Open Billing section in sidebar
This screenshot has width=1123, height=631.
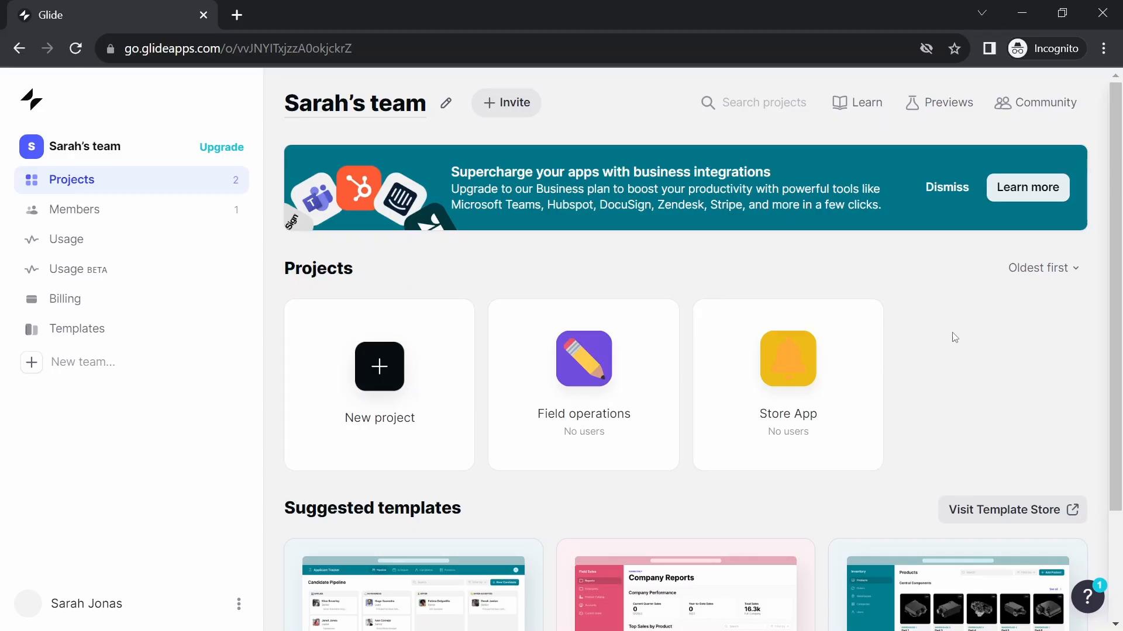[x=65, y=299]
